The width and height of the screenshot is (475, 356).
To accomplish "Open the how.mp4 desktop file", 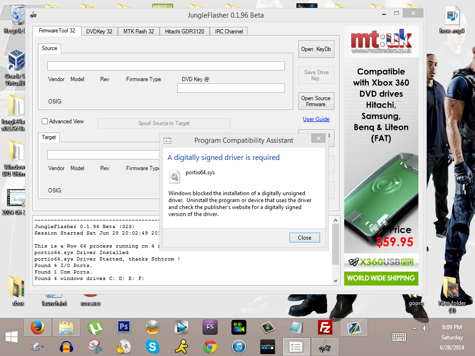I will coord(452,19).
